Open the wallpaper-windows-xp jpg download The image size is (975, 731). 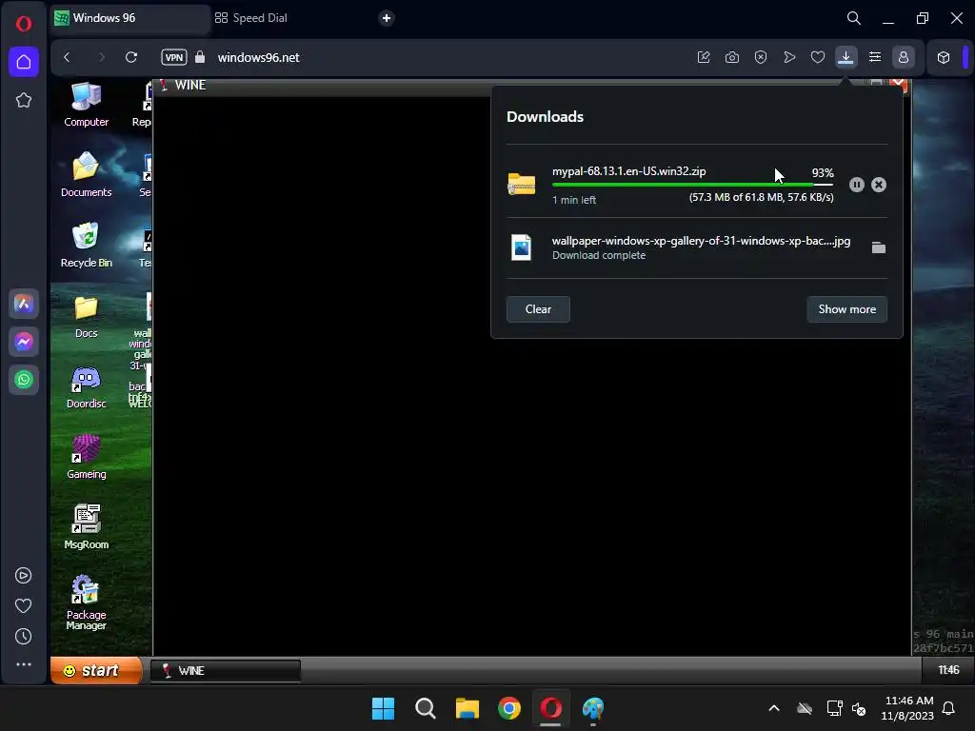tap(701, 241)
